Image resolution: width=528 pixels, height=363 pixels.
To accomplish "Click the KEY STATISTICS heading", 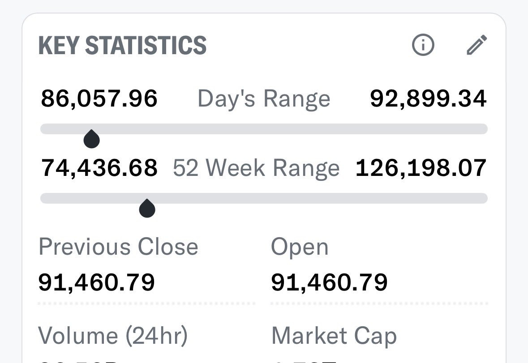I will point(122,46).
